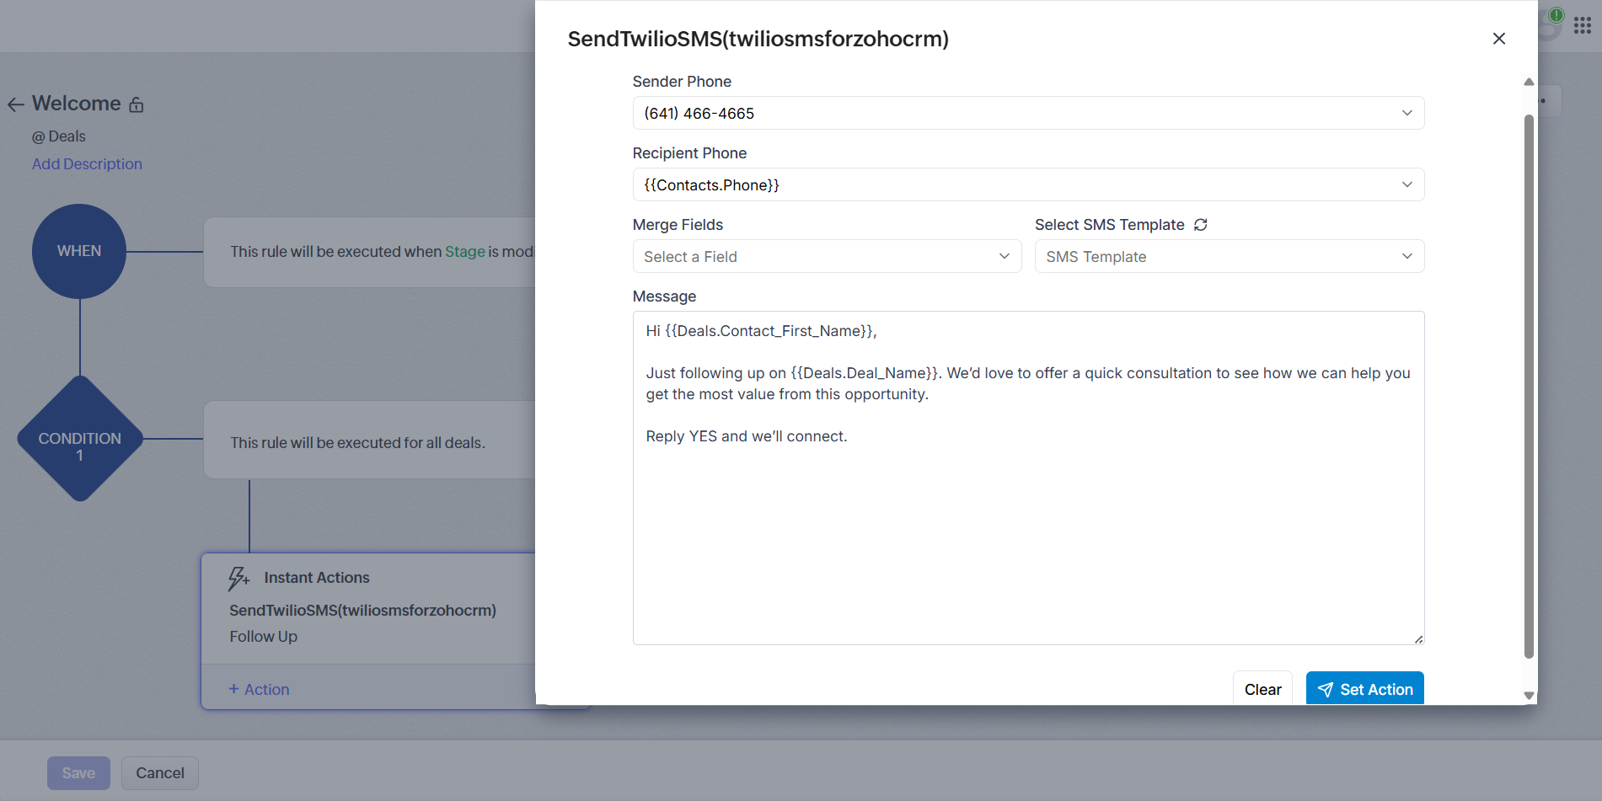Click the resize handle of the Message box
The height and width of the screenshot is (801, 1602).
point(1418,639)
